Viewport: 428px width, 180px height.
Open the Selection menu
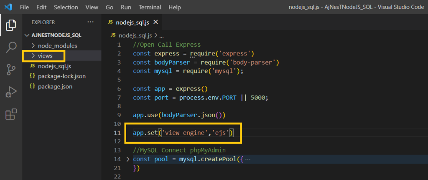[66, 7]
